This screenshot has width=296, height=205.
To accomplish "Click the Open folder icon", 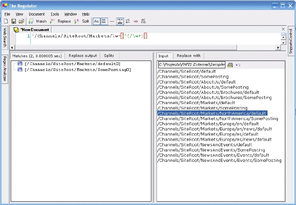I will click(21, 21).
